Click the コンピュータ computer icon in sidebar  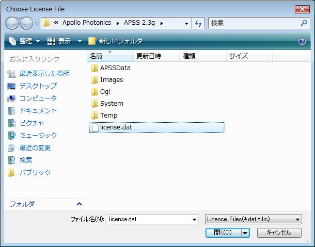coord(11,98)
